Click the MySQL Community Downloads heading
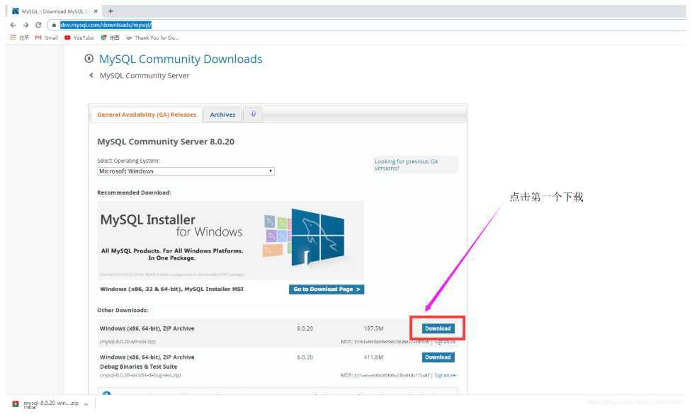 click(x=181, y=59)
